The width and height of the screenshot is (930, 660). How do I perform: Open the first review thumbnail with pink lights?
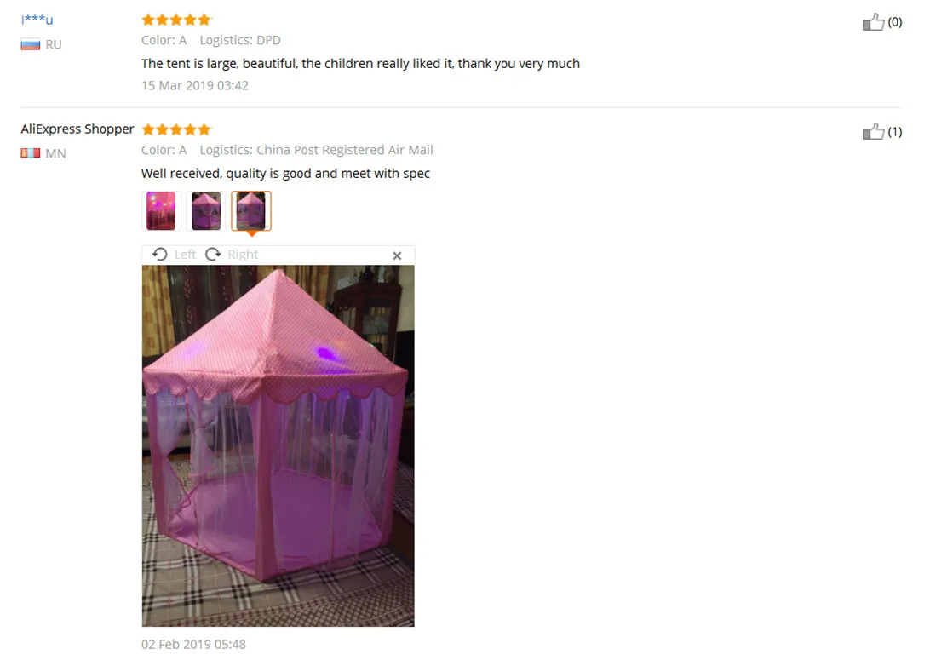pos(161,210)
